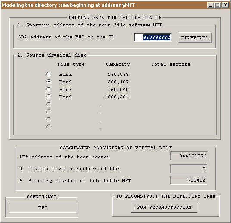This screenshot has height=223, width=231.
Task: Select the third empty disk radio button
Action: click(49, 119)
